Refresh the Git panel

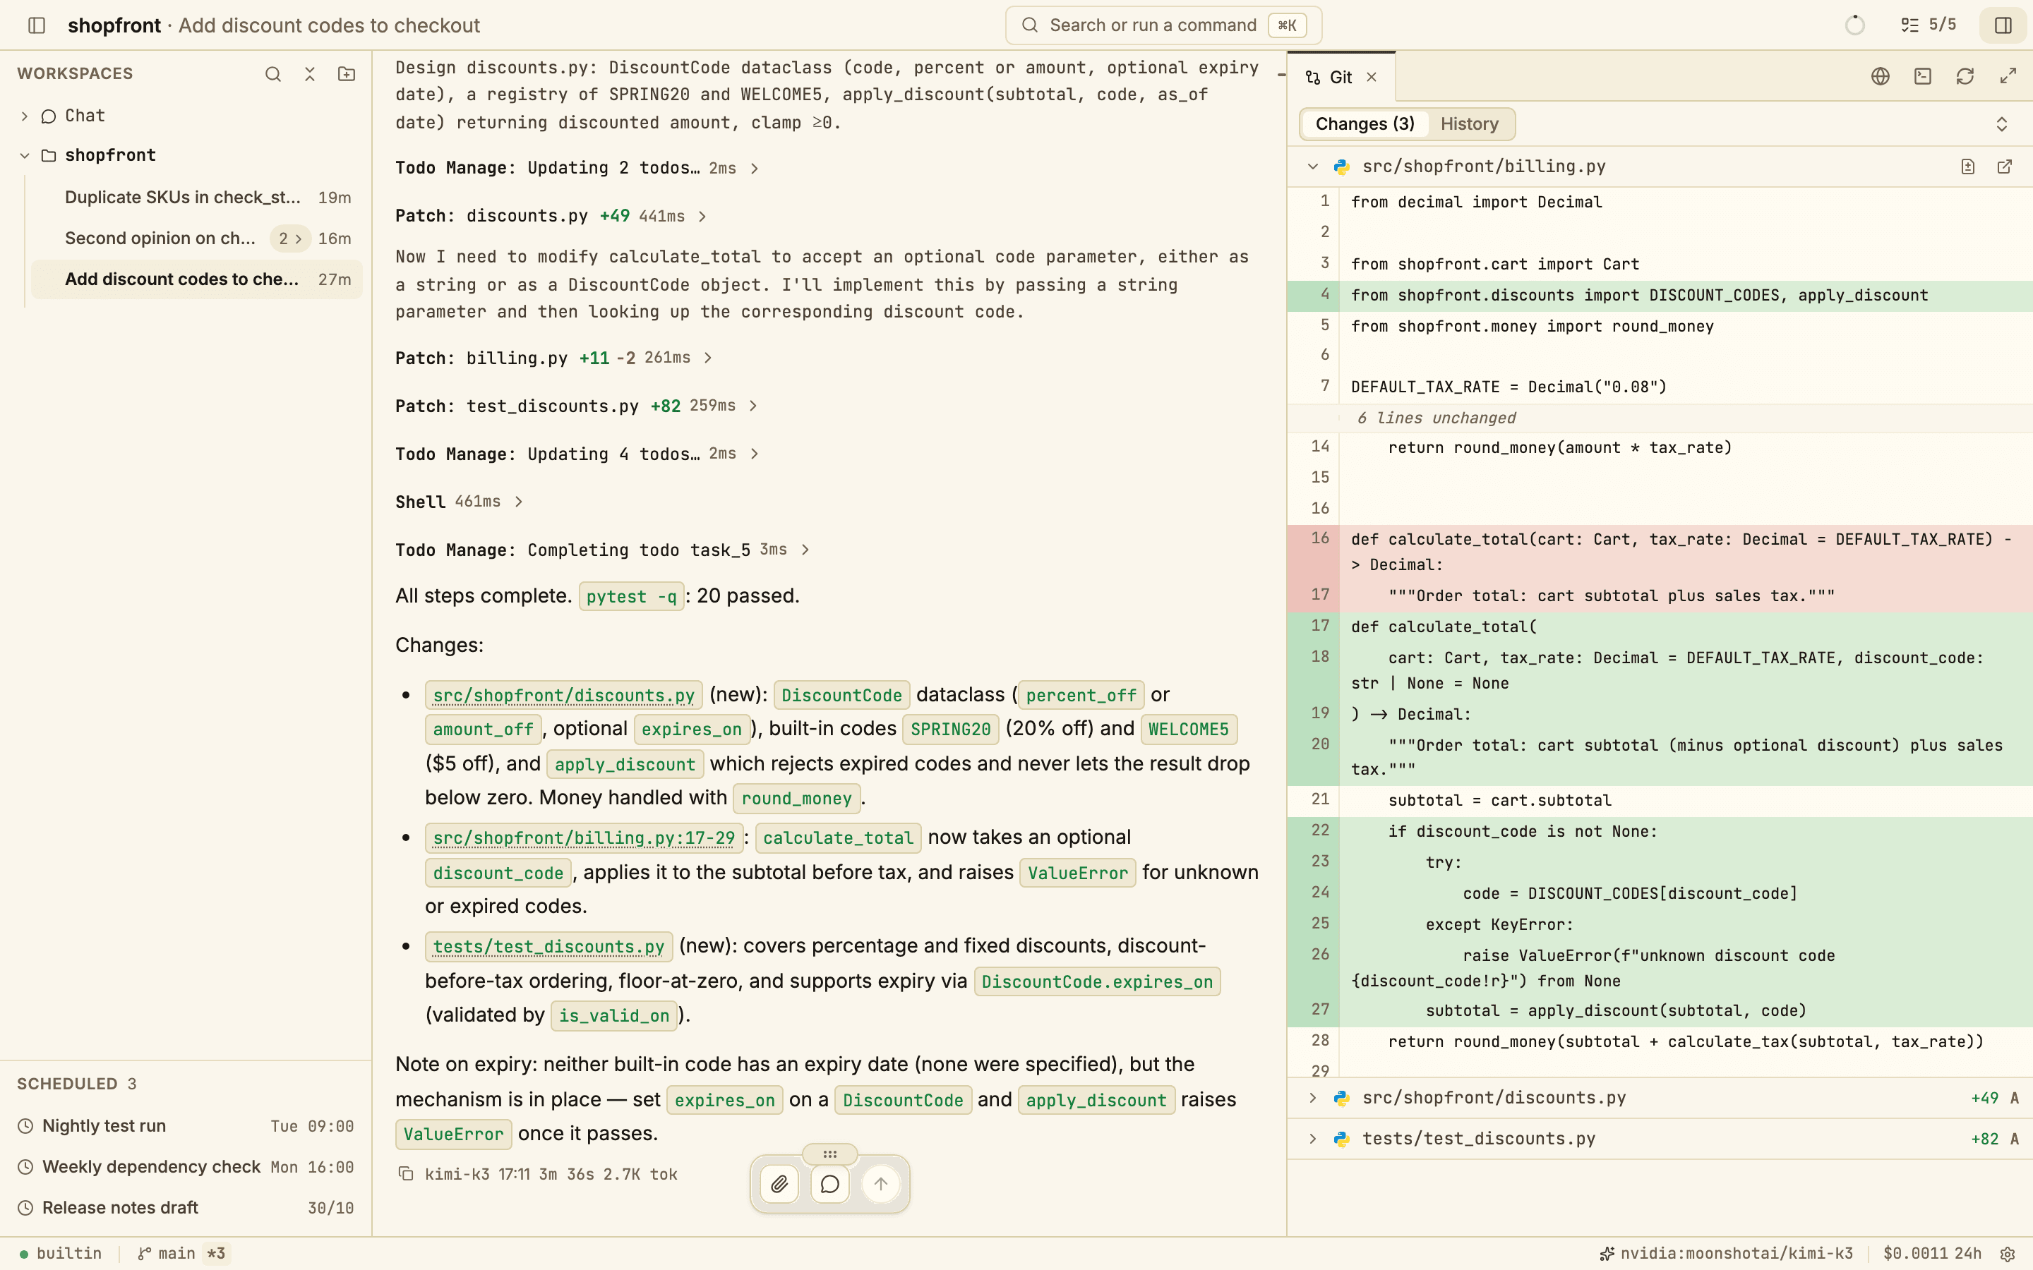point(1965,76)
